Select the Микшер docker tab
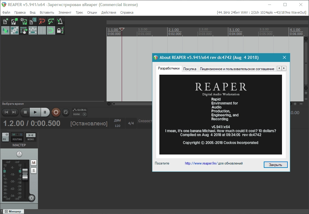This screenshot has width=309, height=214. [15, 212]
